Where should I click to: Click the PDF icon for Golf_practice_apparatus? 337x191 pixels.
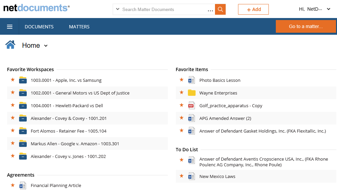click(x=191, y=106)
